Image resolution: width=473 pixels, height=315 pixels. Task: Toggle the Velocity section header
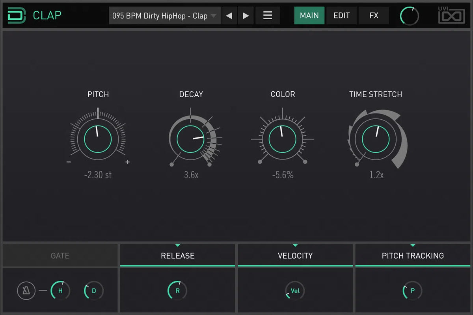(x=295, y=256)
